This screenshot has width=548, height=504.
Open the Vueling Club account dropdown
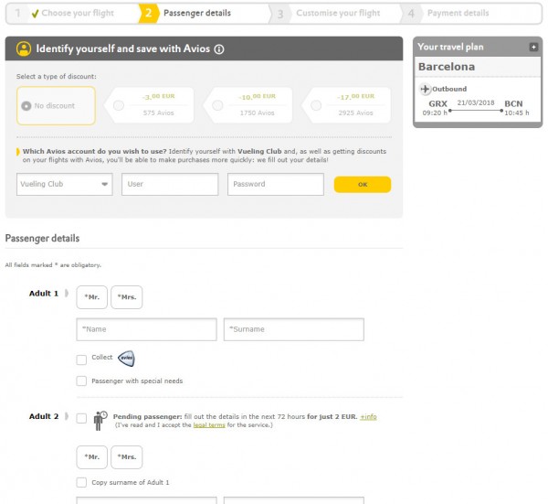point(65,184)
